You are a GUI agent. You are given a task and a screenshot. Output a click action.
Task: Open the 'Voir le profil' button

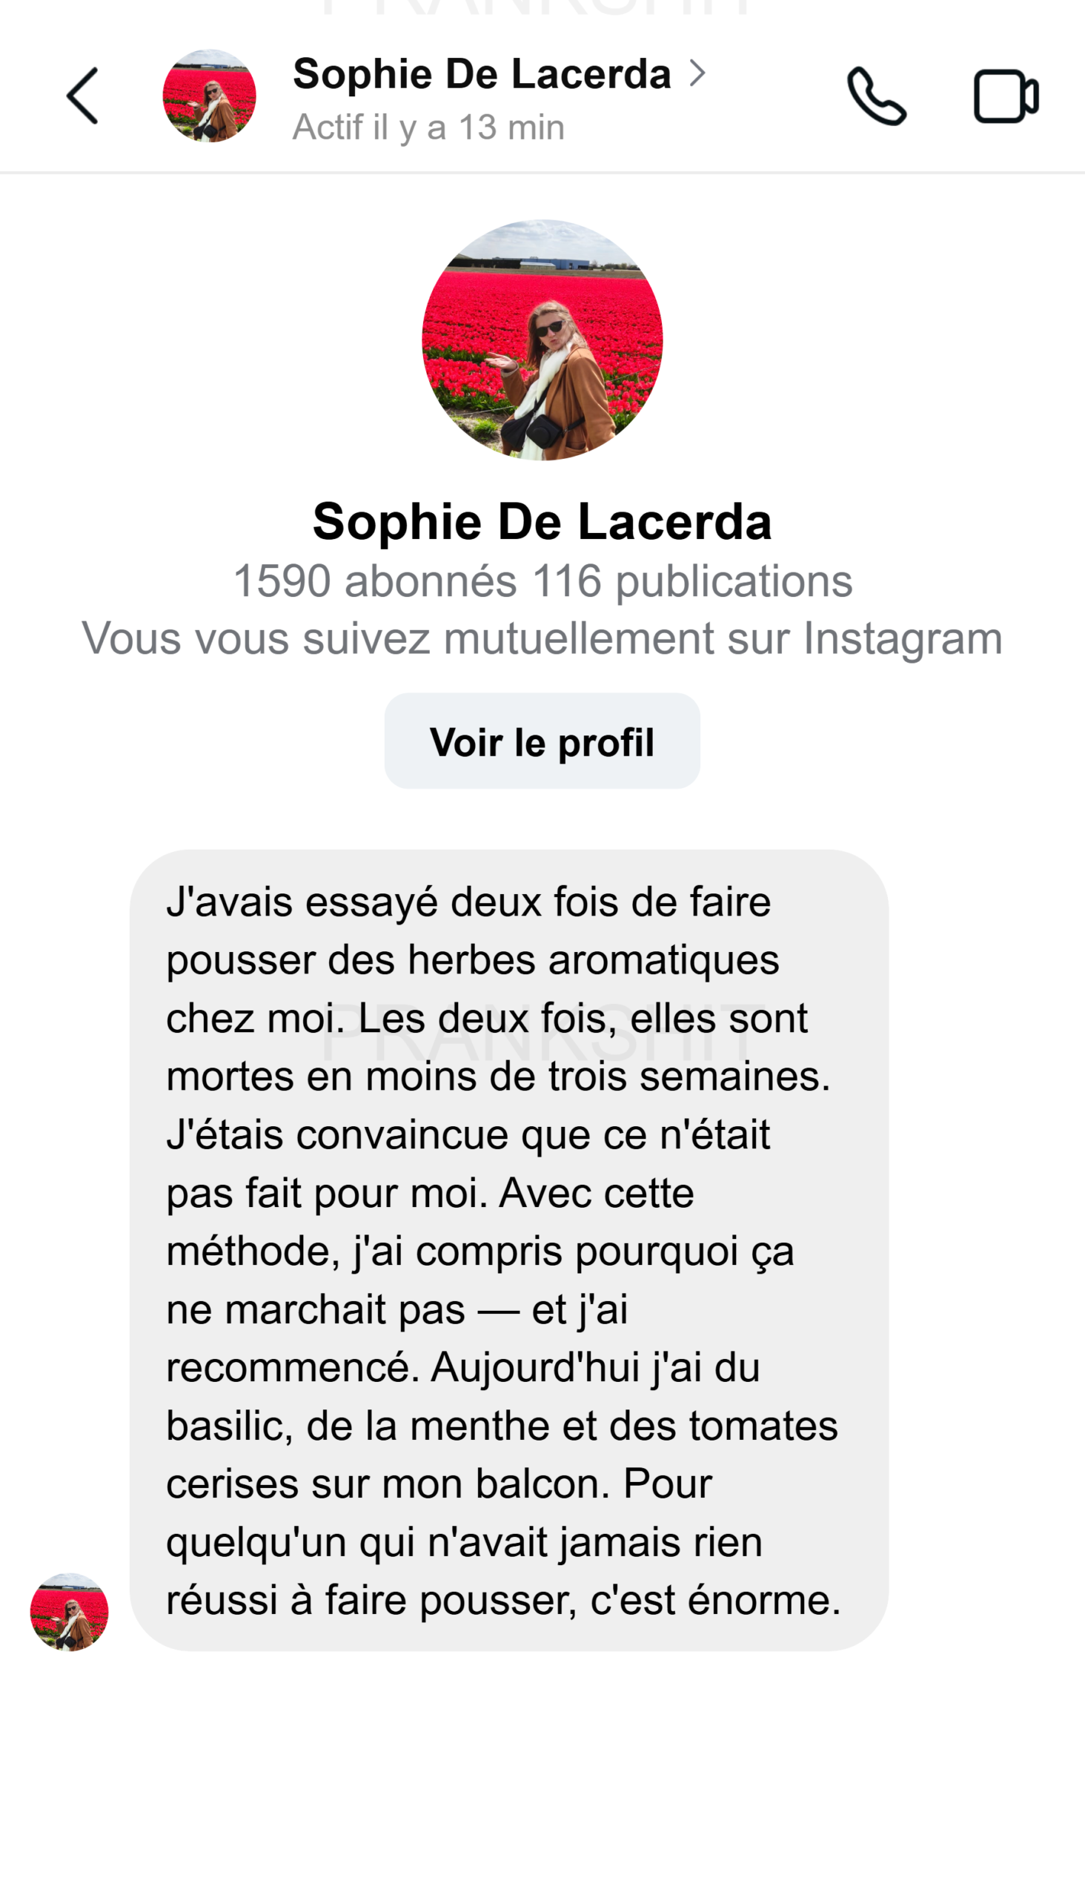[x=542, y=741]
